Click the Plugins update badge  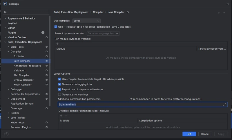click(43, 33)
